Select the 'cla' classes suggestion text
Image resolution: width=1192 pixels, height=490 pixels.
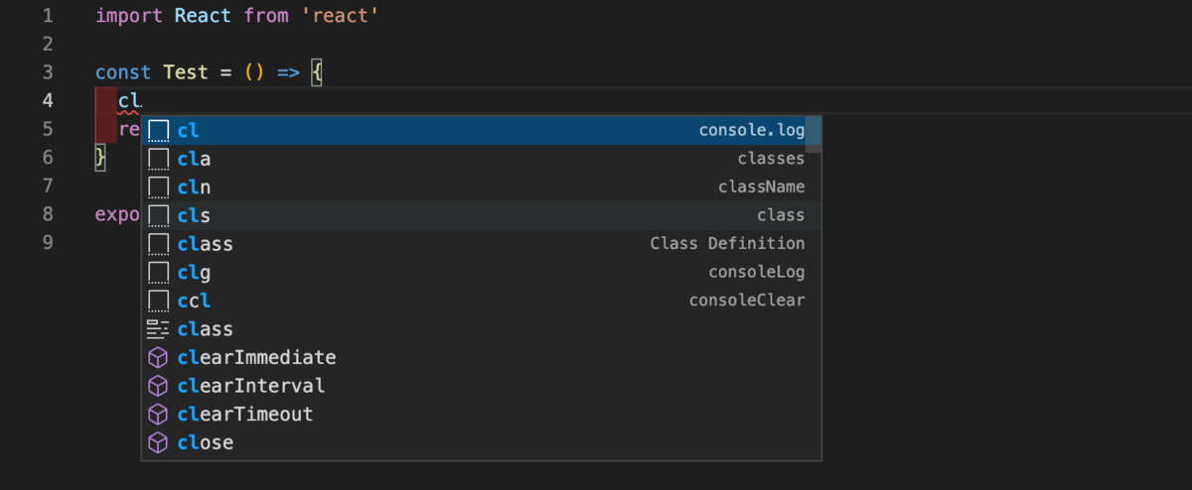pyautogui.click(x=194, y=159)
